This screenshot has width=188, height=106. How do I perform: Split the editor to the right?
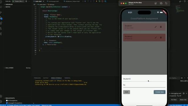click(x=185, y=1)
